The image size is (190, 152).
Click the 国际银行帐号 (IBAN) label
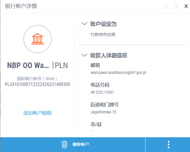pyautogui.click(x=37, y=79)
